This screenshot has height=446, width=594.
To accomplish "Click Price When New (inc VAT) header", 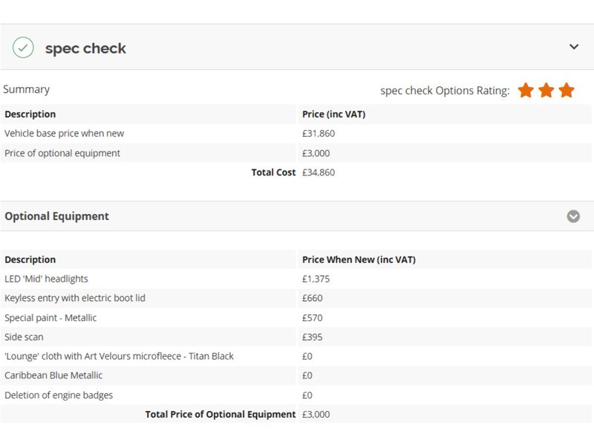I will coord(359,259).
